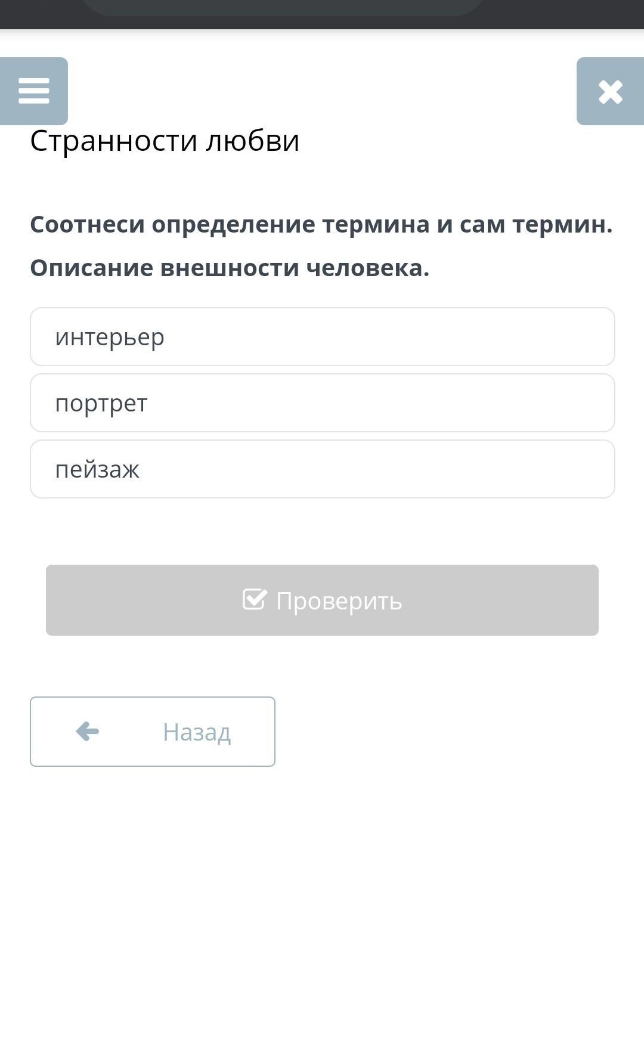
Task: Select the 'интерьер' answer option
Action: tap(322, 337)
